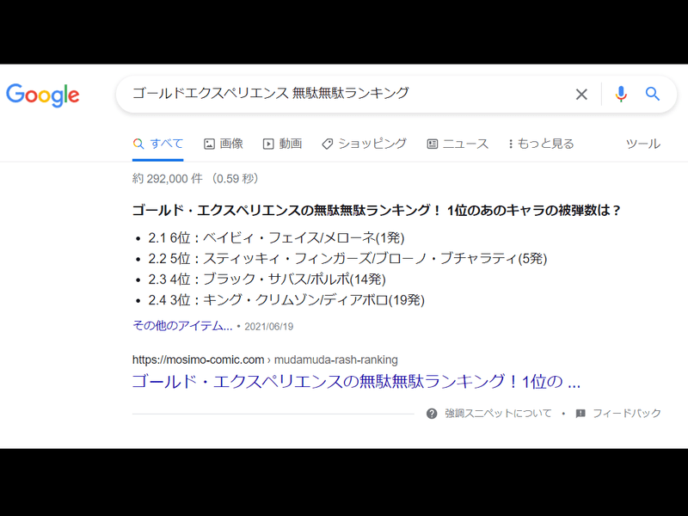Clear the search box with X icon
Image resolution: width=688 pixels, height=516 pixels.
pyautogui.click(x=581, y=95)
